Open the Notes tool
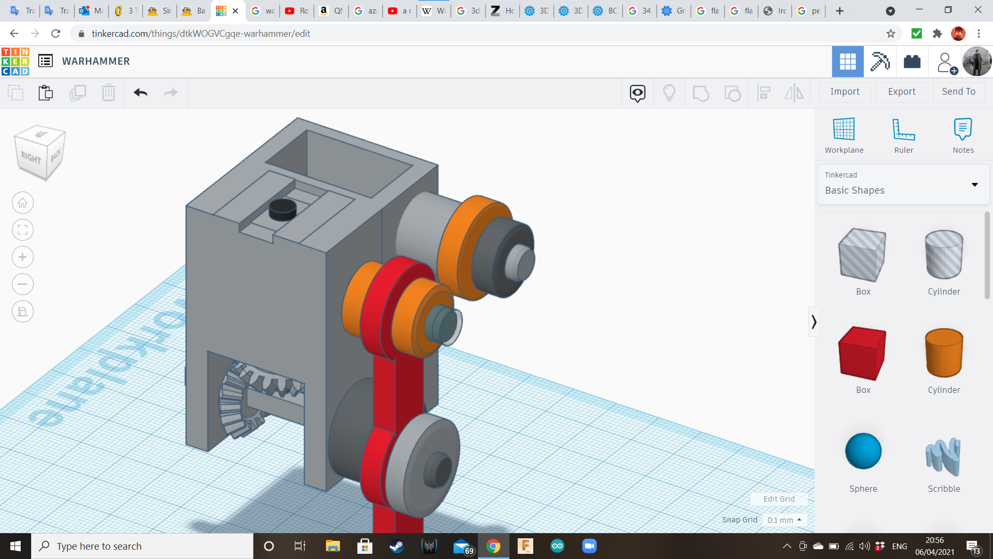This screenshot has width=993, height=559. (x=962, y=135)
